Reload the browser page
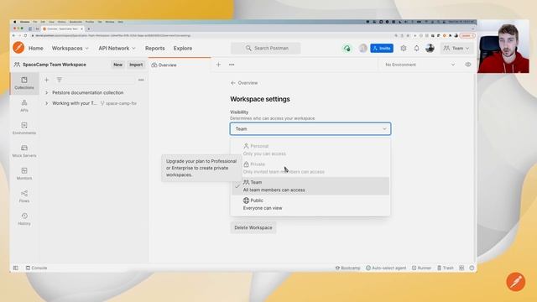The image size is (537, 302). tap(25, 35)
